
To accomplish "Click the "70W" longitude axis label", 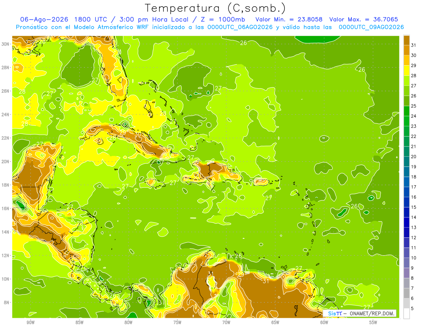I will (226, 322).
